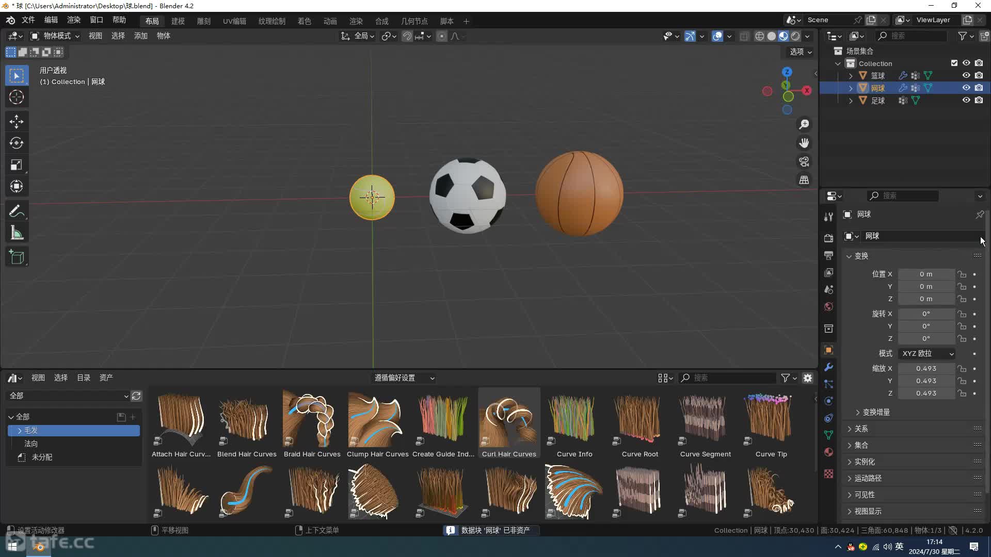Select 毛发 catalog
This screenshot has height=557, width=991.
(x=74, y=430)
